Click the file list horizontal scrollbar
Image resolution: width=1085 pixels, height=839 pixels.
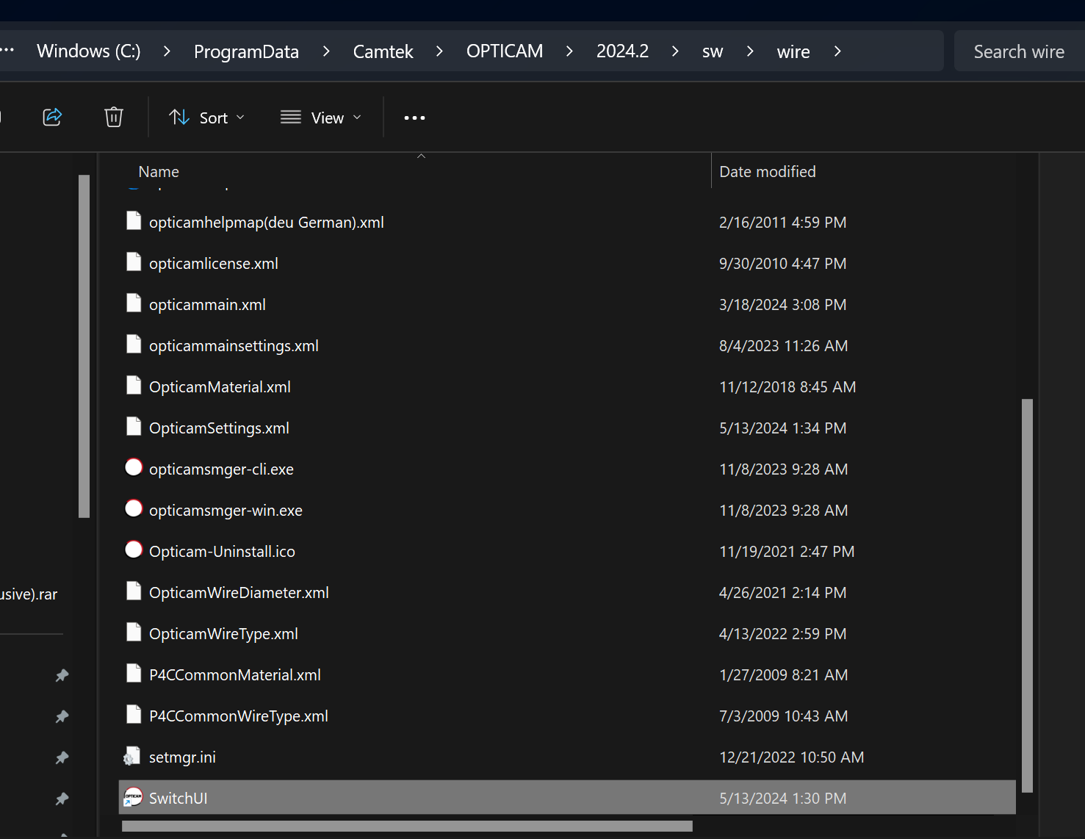[407, 827]
